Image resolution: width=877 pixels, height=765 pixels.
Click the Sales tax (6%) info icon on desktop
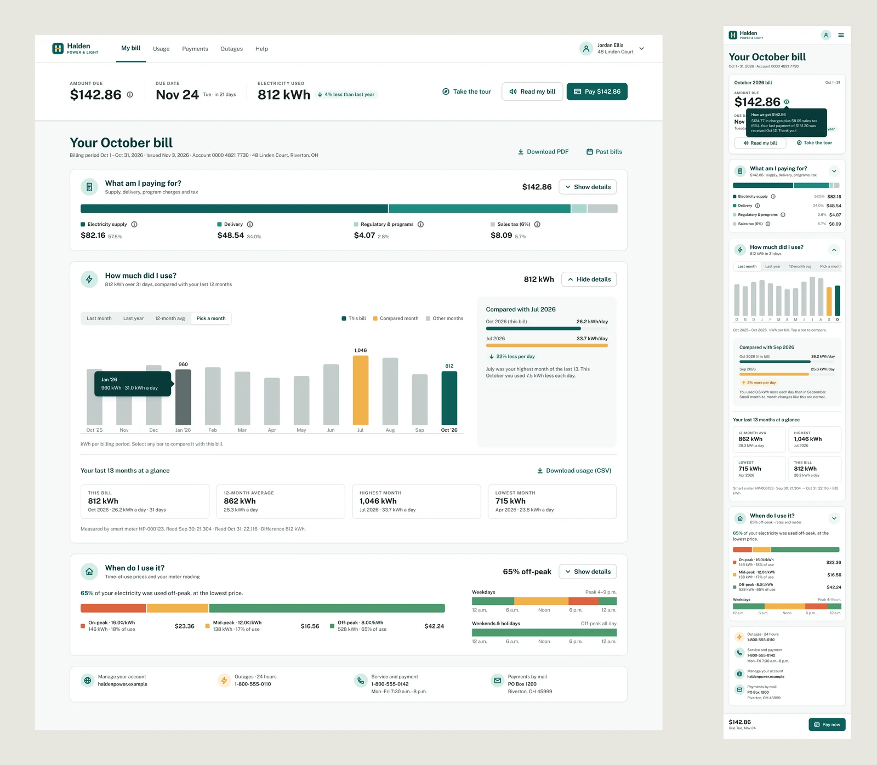point(537,224)
